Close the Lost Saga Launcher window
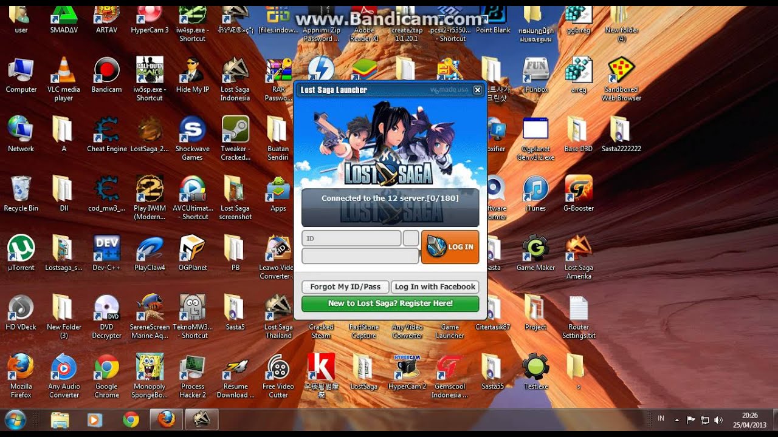 coord(477,90)
